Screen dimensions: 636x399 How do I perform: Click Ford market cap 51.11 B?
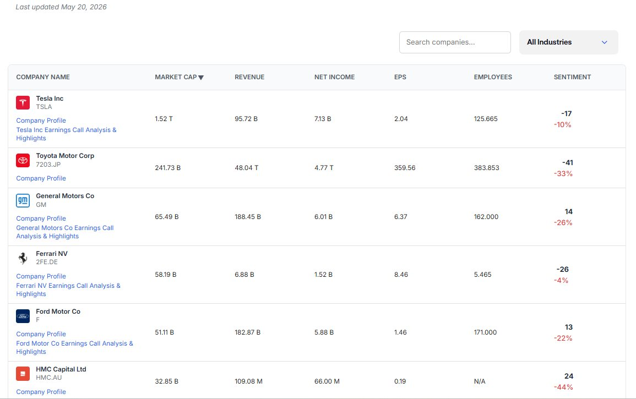[x=164, y=332]
